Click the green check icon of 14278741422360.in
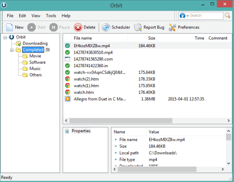This screenshot has height=182, width=234. [68, 65]
